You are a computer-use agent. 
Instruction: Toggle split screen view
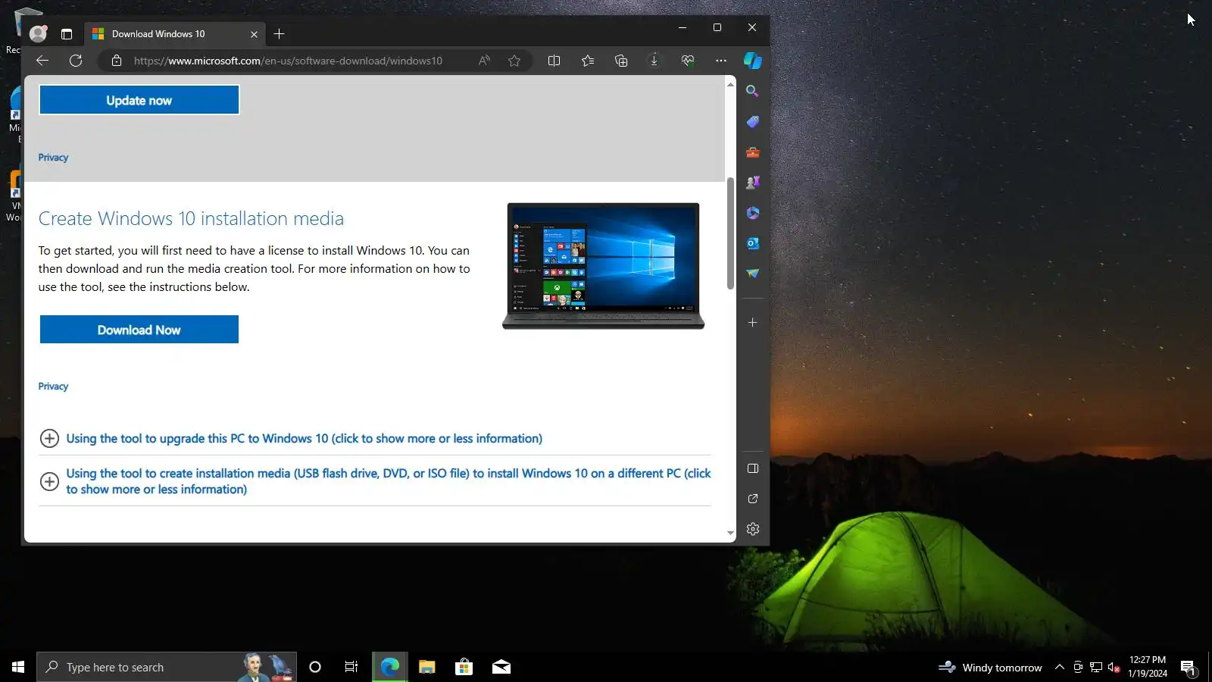[x=554, y=61]
